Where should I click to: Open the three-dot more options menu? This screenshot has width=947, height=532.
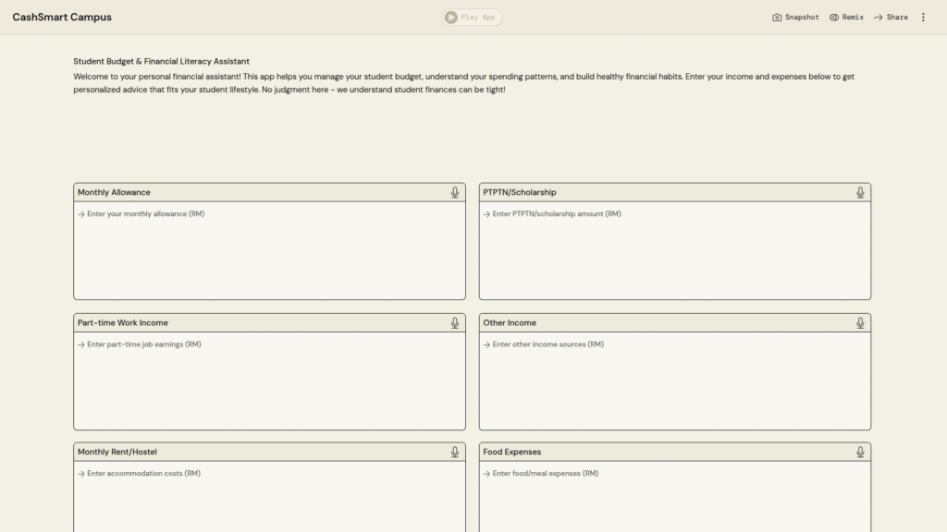pos(922,18)
